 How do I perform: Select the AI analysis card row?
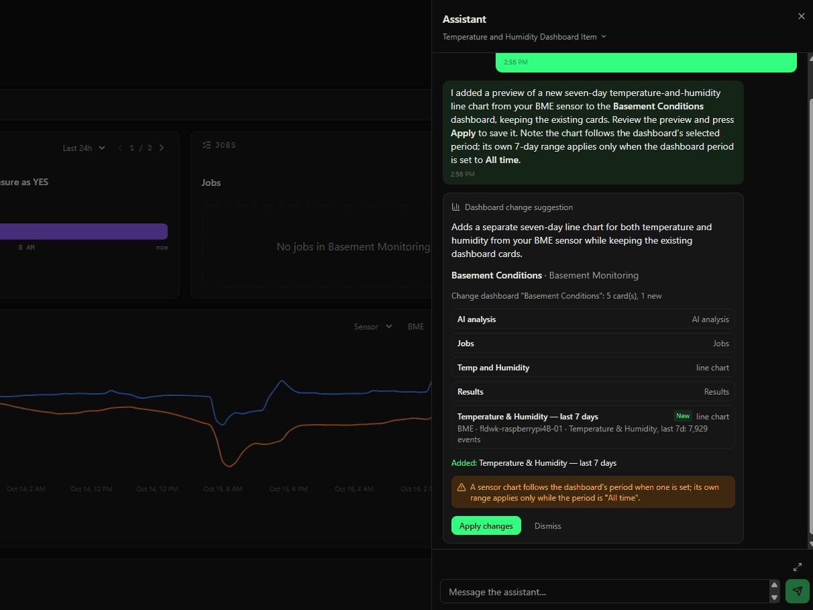593,319
